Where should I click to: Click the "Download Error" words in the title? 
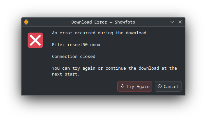coord(89,22)
